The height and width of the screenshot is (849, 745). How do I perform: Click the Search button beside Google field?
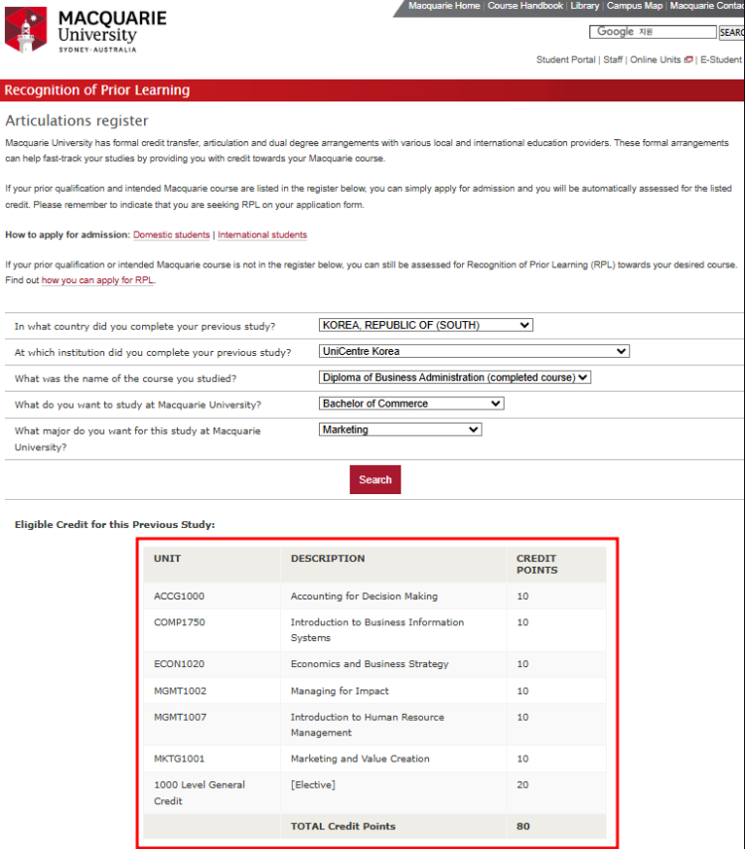click(731, 33)
